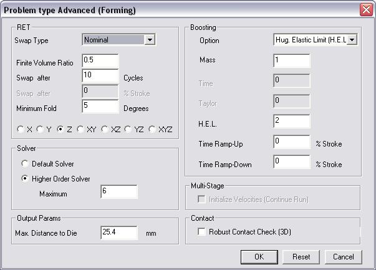The width and height of the screenshot is (376, 270).
Task: Click the Cancel button
Action: pos(344,257)
